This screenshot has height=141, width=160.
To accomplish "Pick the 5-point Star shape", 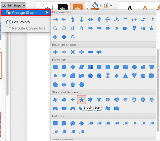I will 82,100.
